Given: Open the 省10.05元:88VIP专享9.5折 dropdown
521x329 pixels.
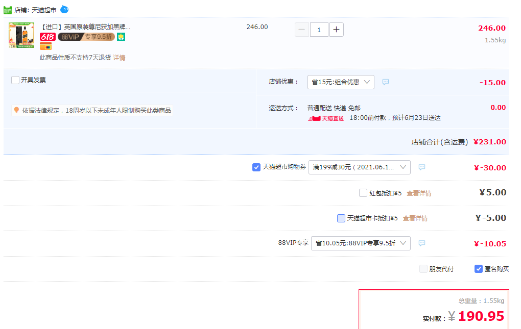Looking at the screenshot, I should [x=361, y=243].
